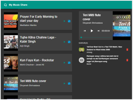The image size is (133, 100).
Task: Click Divyansh Shrivastava under list song
Action: coord(30,85)
